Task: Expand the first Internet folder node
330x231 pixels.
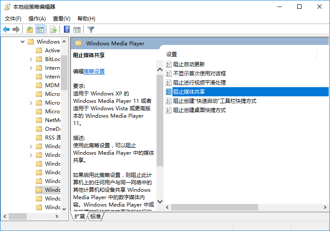Action: tap(31, 68)
